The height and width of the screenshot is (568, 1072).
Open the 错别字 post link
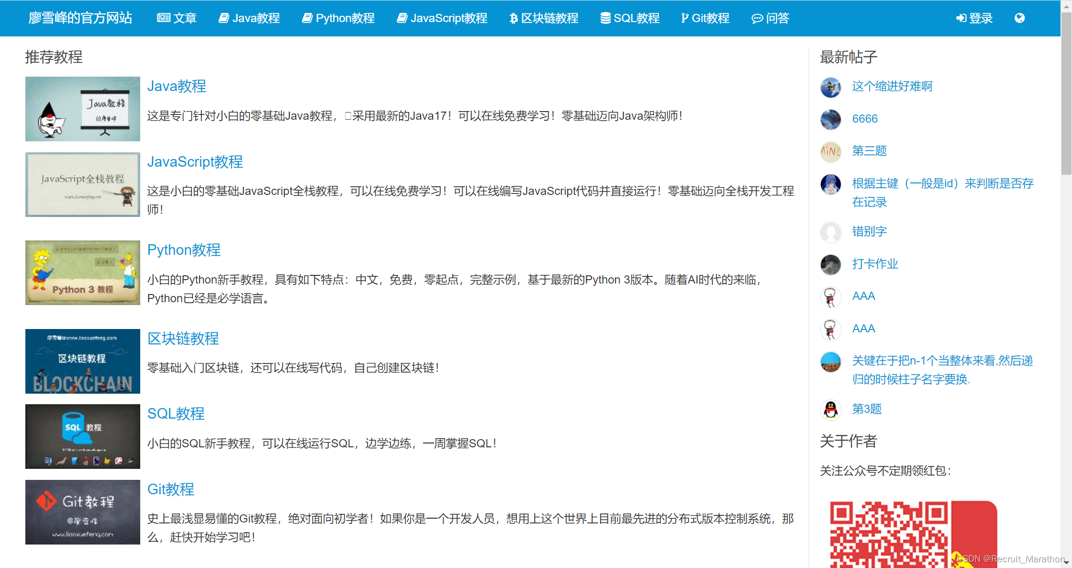click(x=869, y=232)
